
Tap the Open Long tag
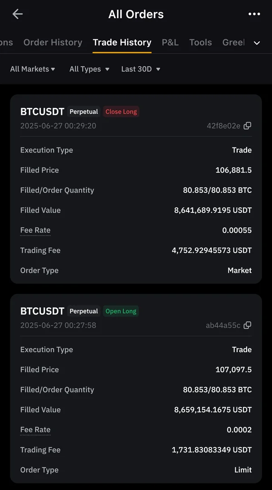[121, 311]
